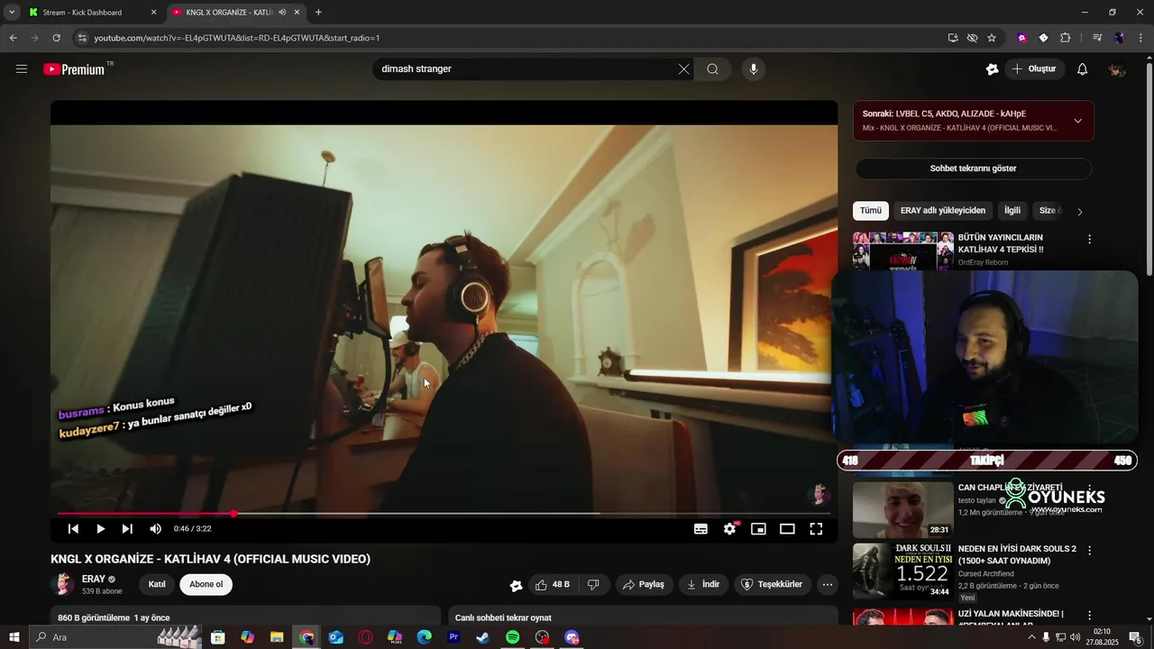The height and width of the screenshot is (649, 1154).
Task: Reload the page
Action: click(x=56, y=38)
